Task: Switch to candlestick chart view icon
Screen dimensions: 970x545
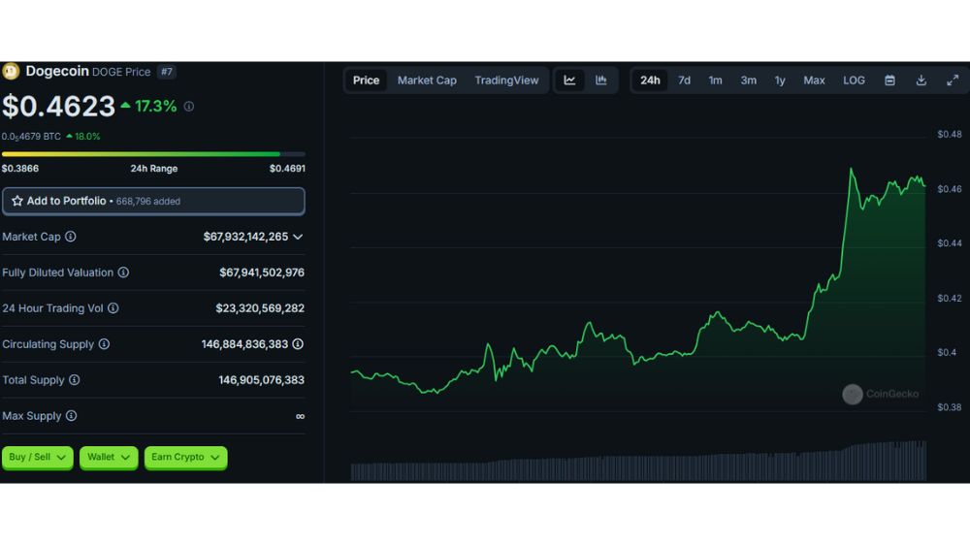Action: point(601,80)
